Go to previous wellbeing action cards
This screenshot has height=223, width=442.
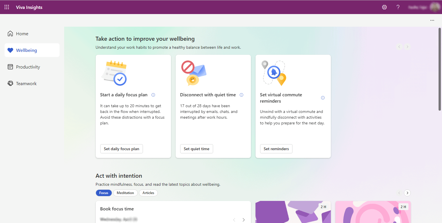point(399,46)
